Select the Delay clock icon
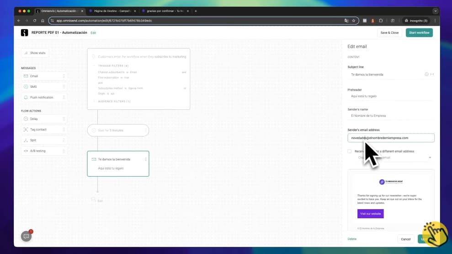 click(x=26, y=119)
